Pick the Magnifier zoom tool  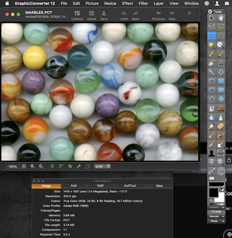[221, 161]
